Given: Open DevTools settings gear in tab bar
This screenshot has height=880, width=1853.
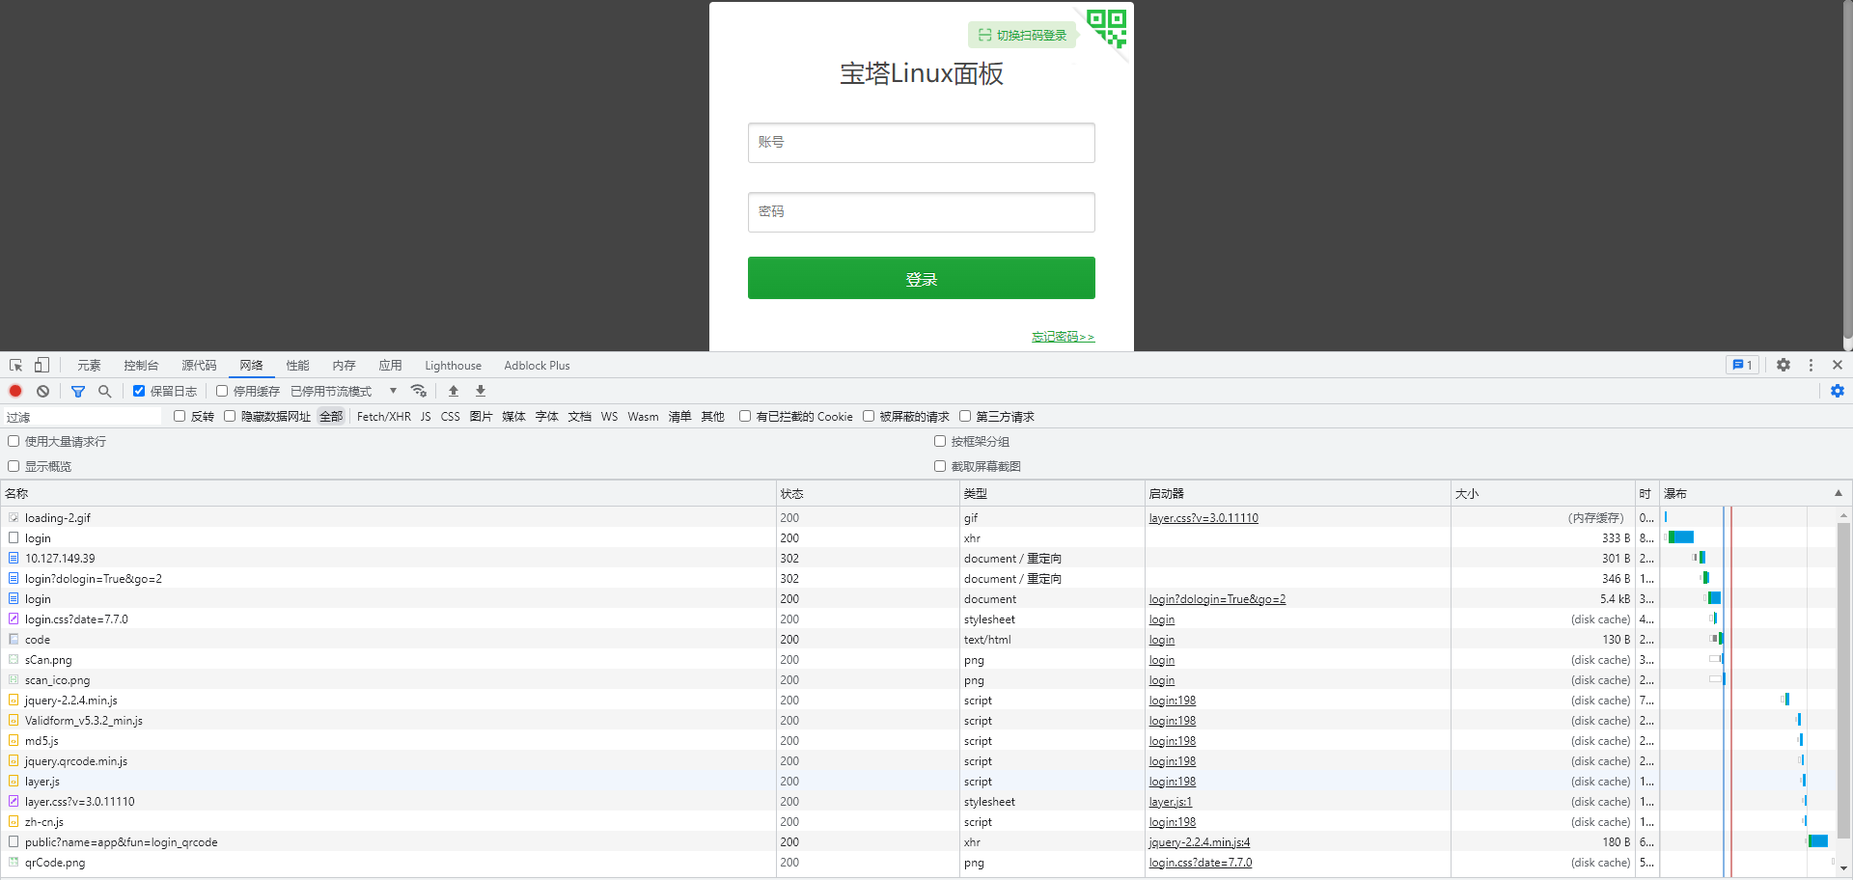Looking at the screenshot, I should [1784, 365].
